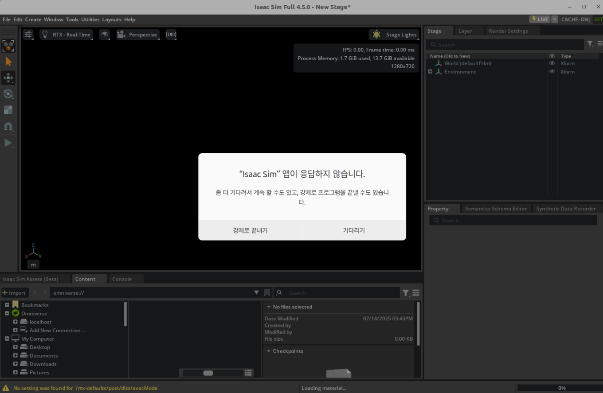This screenshot has height=393, width=603.
Task: Collapse the Bookmarks tree node
Action: point(7,305)
